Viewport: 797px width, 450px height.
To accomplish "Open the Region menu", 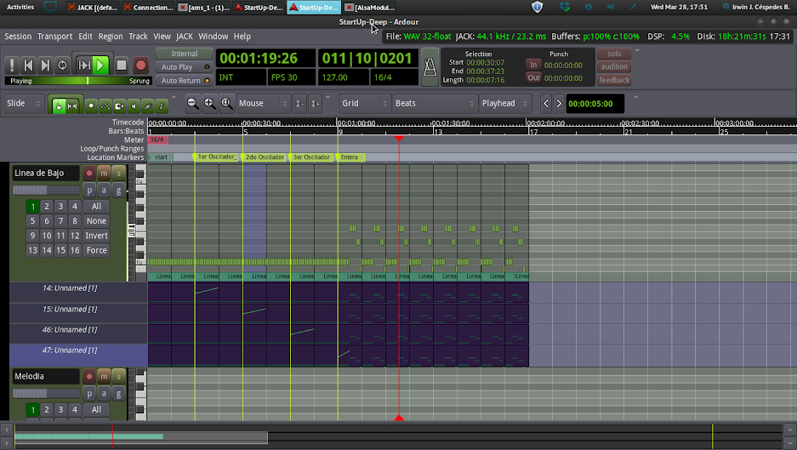I will (x=111, y=37).
